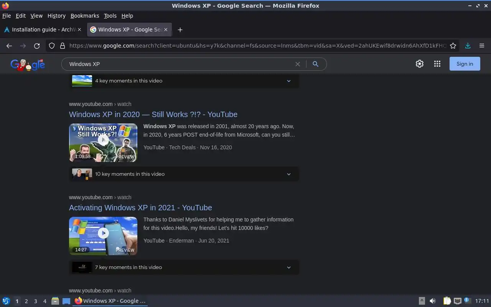
Task: Adjust volume from tray speaker icon
Action: coord(433,301)
